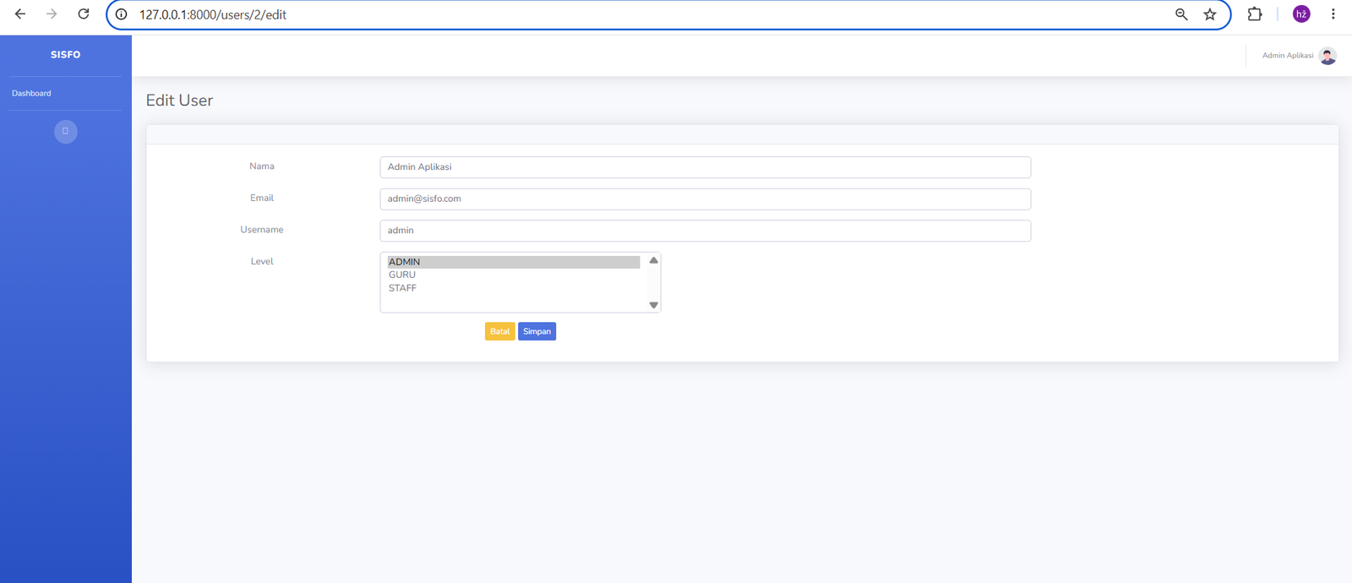1352x583 pixels.
Task: Select GURU in the Level list
Action: click(x=514, y=275)
